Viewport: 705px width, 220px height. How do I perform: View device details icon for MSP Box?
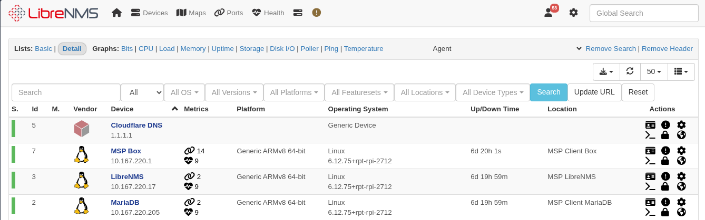(651, 151)
